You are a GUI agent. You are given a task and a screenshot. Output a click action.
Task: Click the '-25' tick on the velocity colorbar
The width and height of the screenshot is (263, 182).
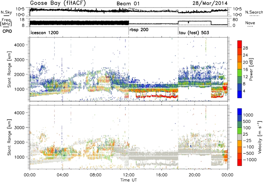tap(247, 140)
